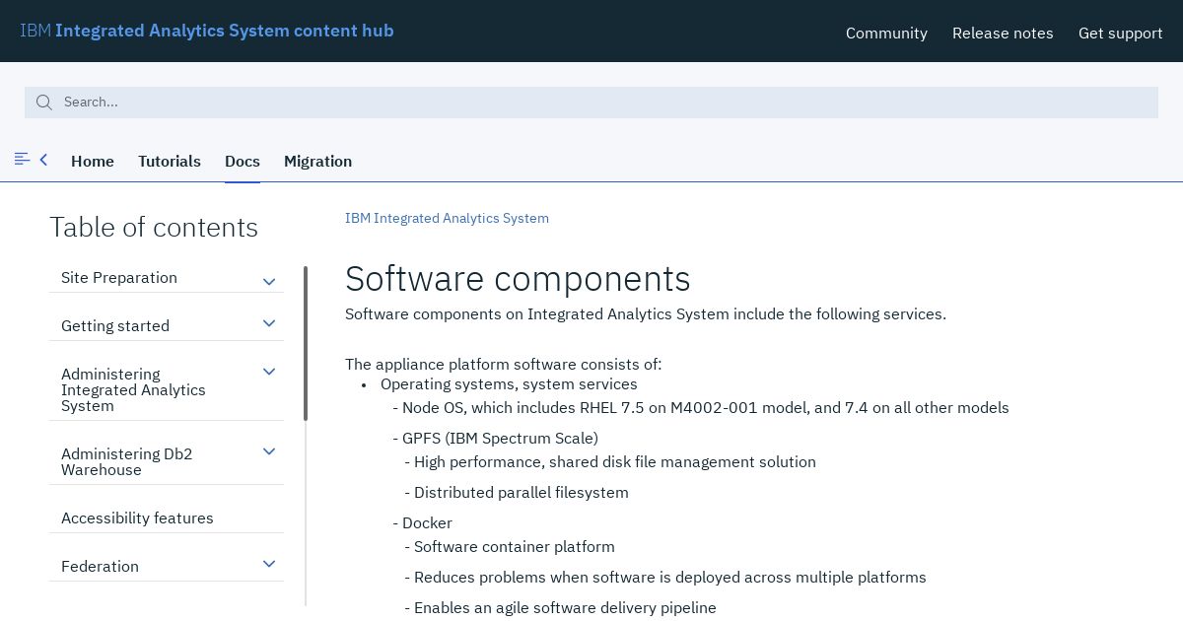Open the Release notes link
The height and width of the screenshot is (621, 1183).
[1003, 34]
